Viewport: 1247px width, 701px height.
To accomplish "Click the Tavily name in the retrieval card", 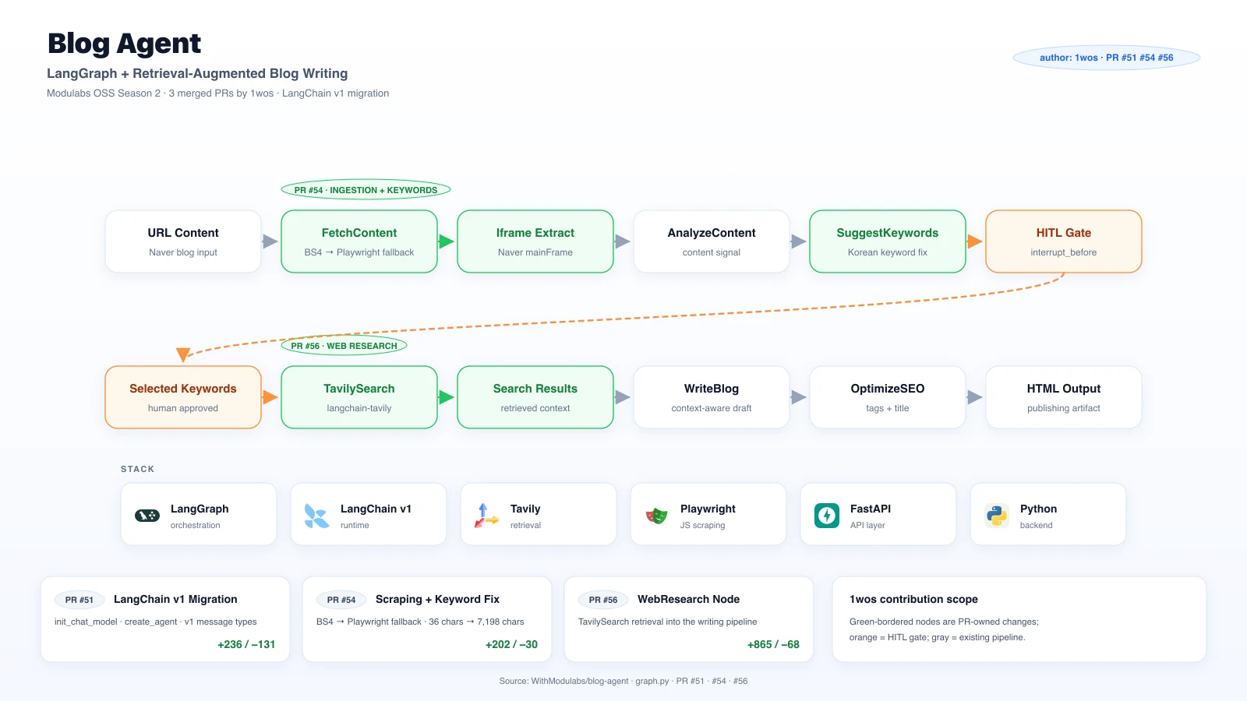I will 525,509.
